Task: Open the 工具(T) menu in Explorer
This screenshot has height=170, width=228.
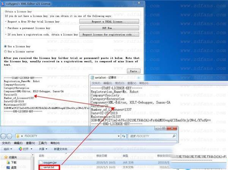Action: [x=43, y=143]
